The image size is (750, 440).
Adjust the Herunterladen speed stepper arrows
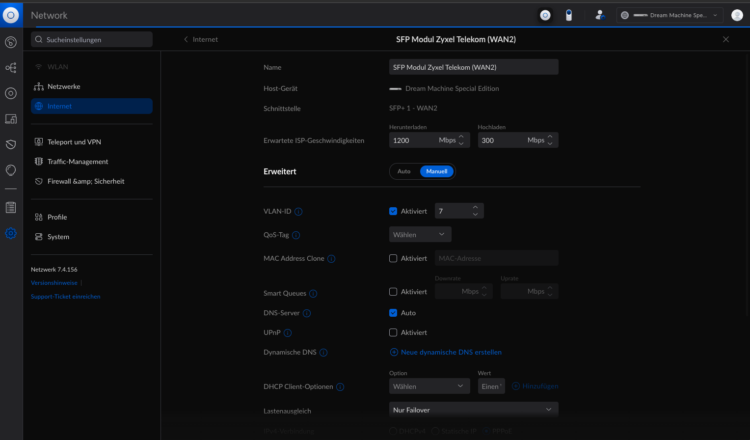pyautogui.click(x=461, y=140)
